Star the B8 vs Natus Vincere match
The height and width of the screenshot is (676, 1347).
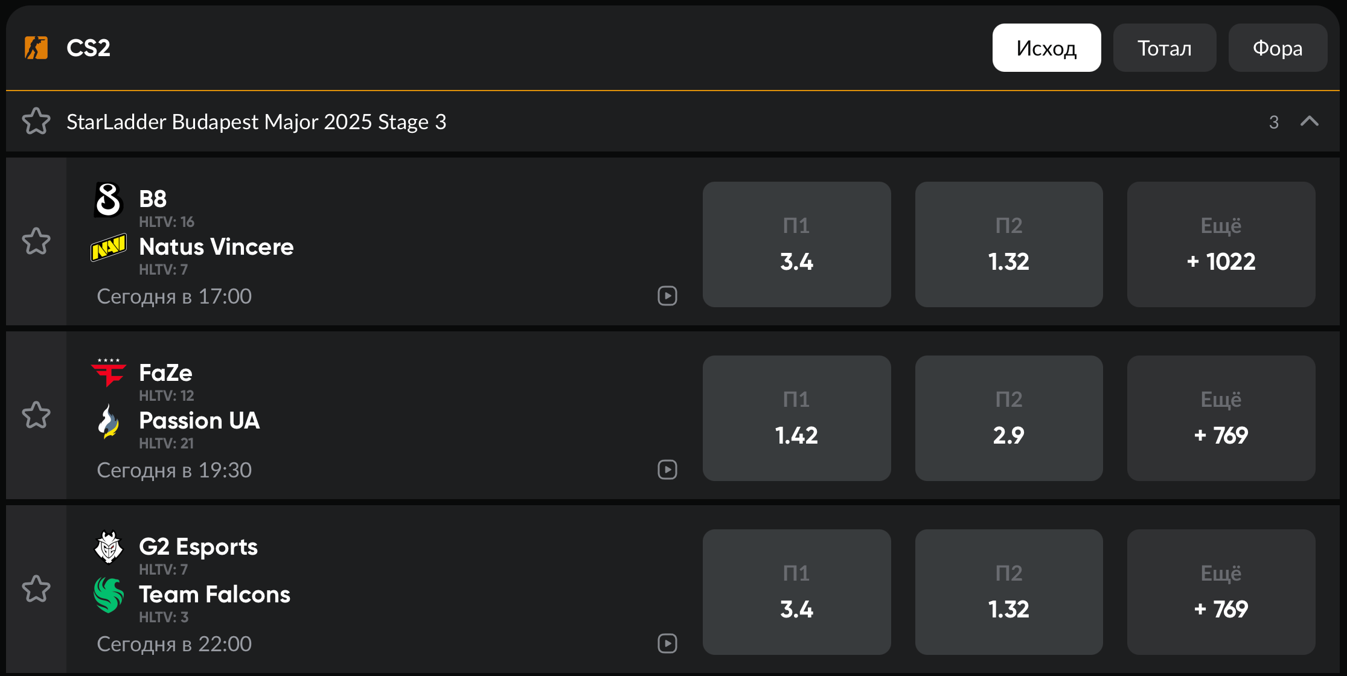[x=36, y=241]
